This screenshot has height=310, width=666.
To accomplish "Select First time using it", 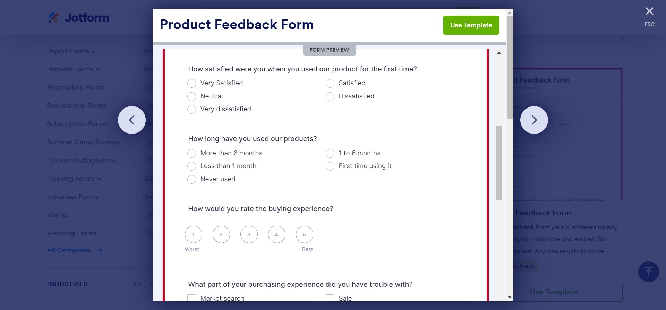I will click(x=330, y=166).
